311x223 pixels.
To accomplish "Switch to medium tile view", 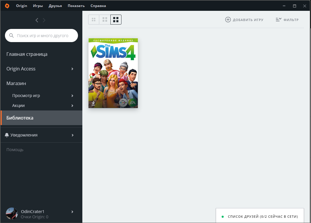I will coord(105,20).
